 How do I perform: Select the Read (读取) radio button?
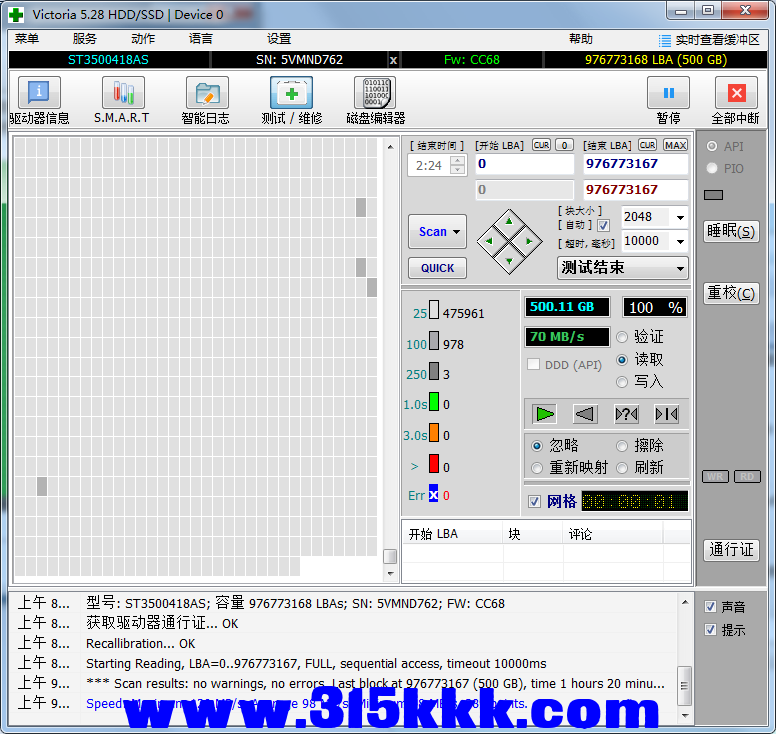(x=622, y=360)
